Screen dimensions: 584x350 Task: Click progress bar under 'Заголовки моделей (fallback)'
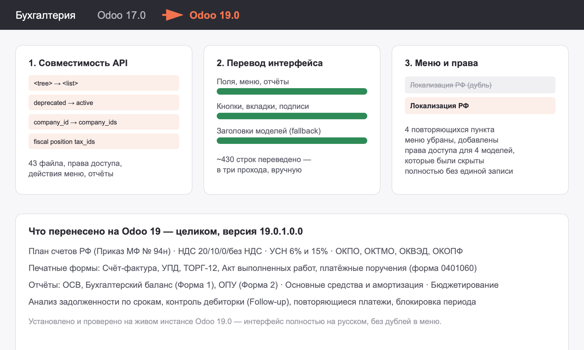[x=292, y=141]
